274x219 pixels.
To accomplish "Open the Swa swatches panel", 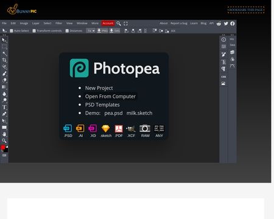I will tap(232, 45).
